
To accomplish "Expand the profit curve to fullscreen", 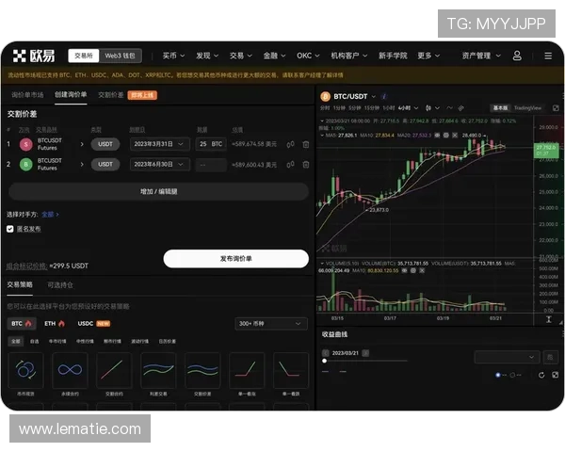I will 556,375.
